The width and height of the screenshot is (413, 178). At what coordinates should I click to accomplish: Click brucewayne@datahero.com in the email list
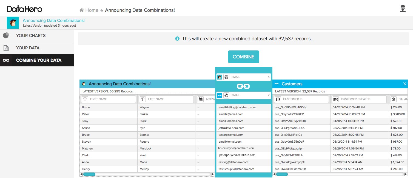[x=243, y=148]
